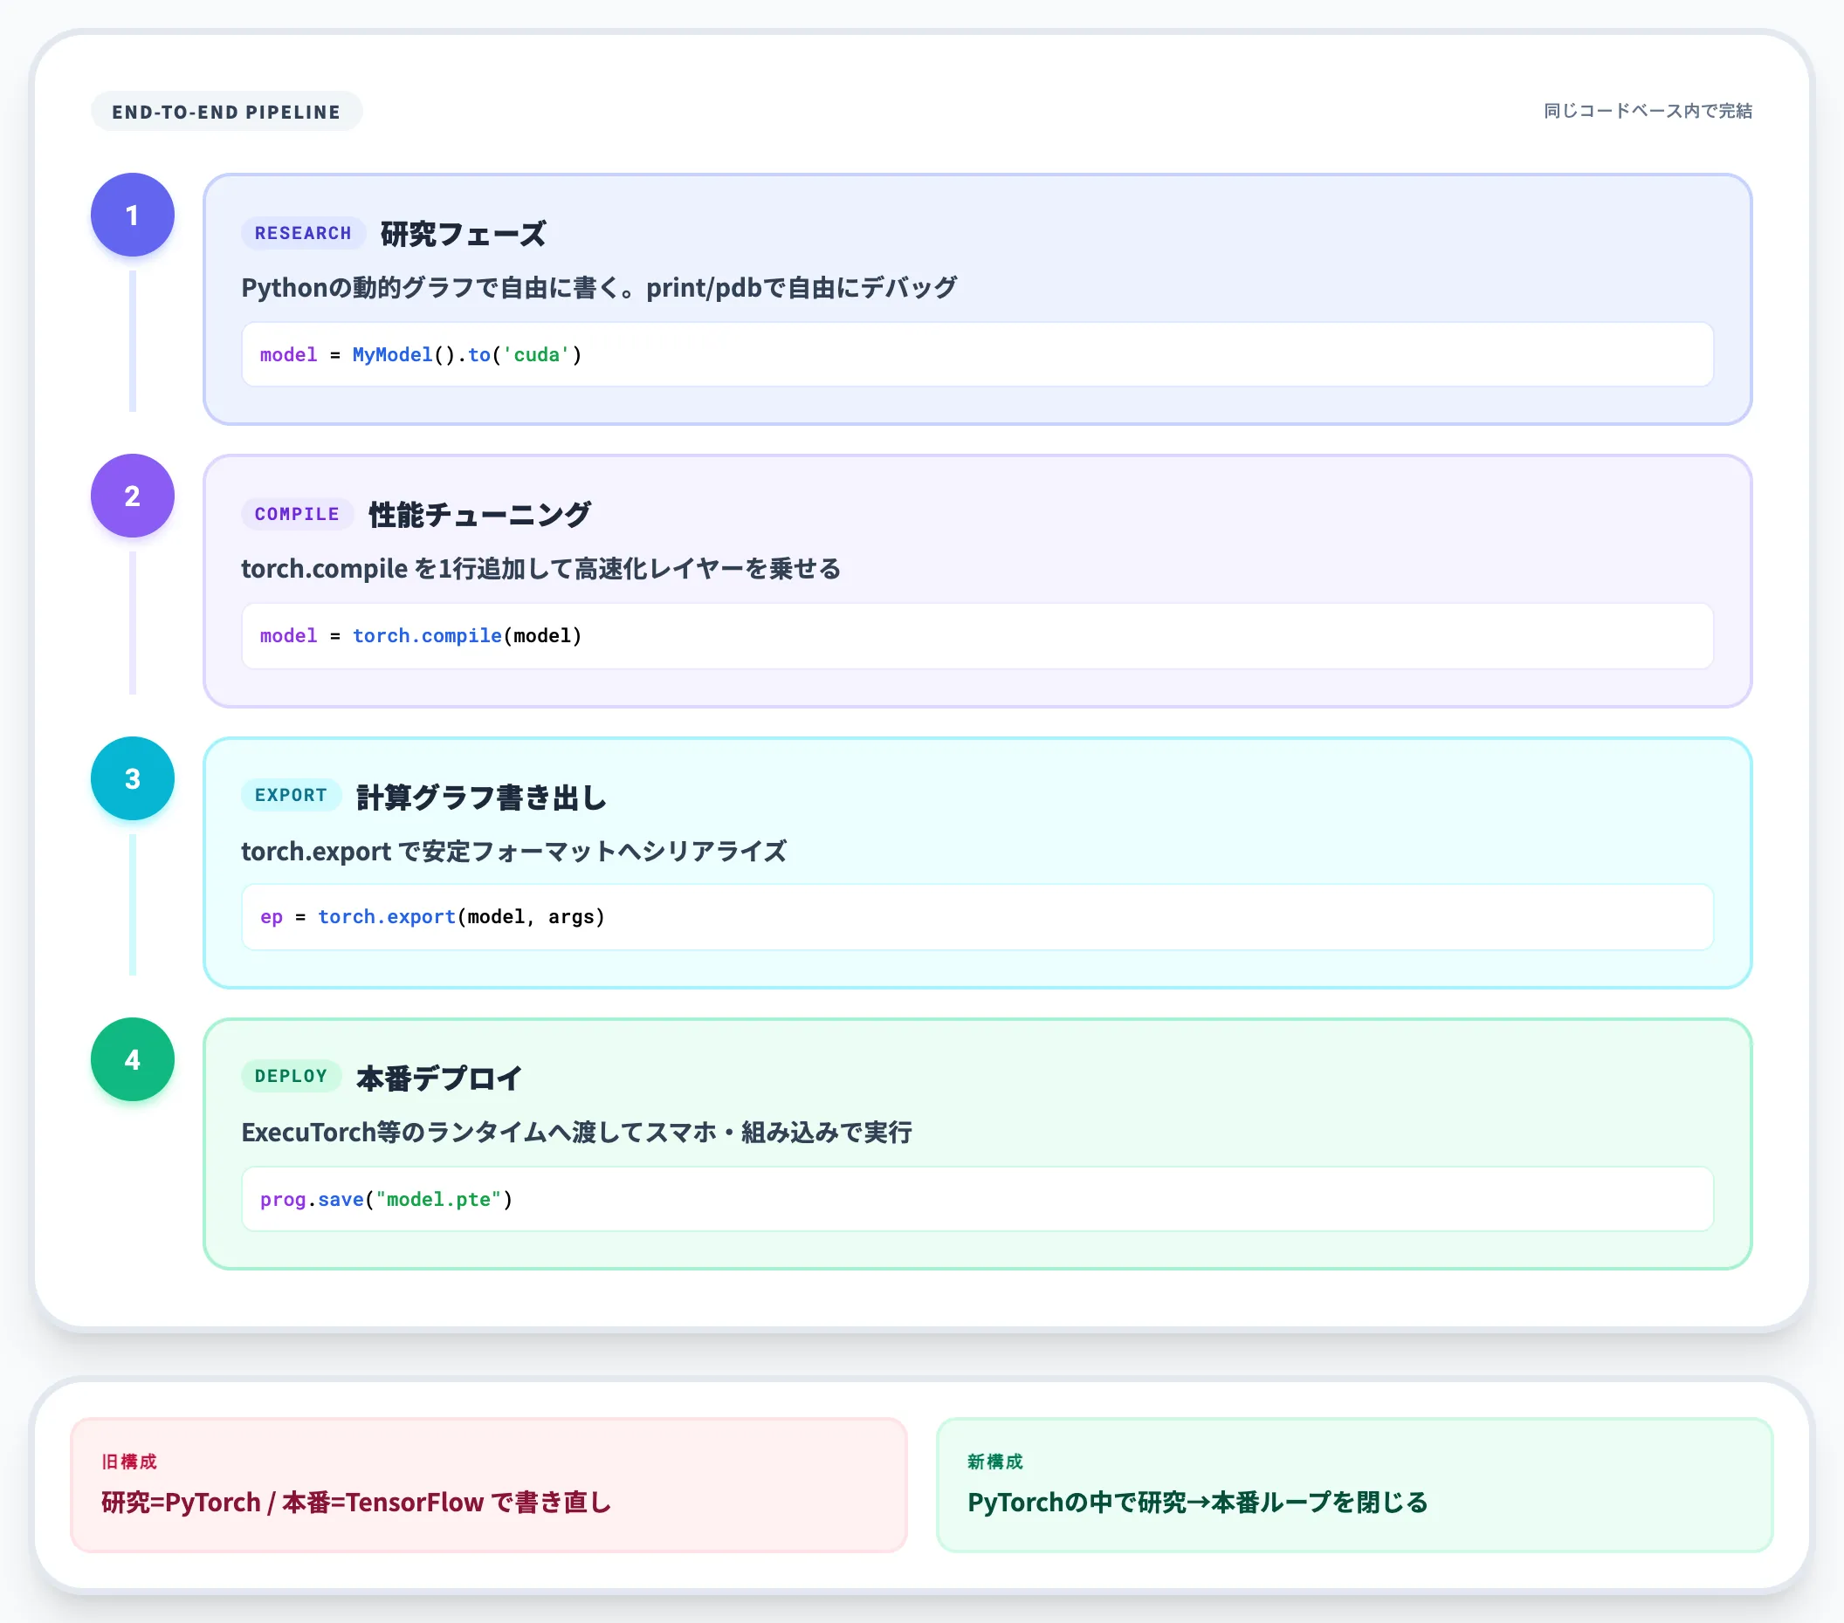Select the RESEARCH tag chip
The width and height of the screenshot is (1844, 1623).
(303, 233)
